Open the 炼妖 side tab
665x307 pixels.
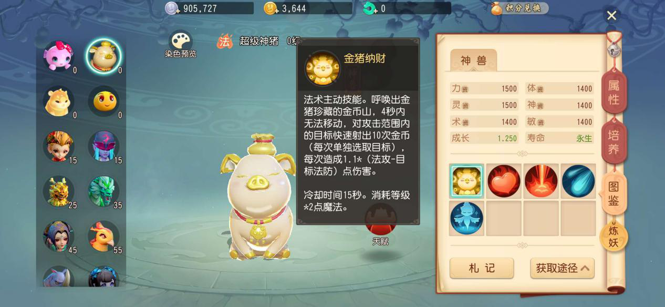coord(614,237)
